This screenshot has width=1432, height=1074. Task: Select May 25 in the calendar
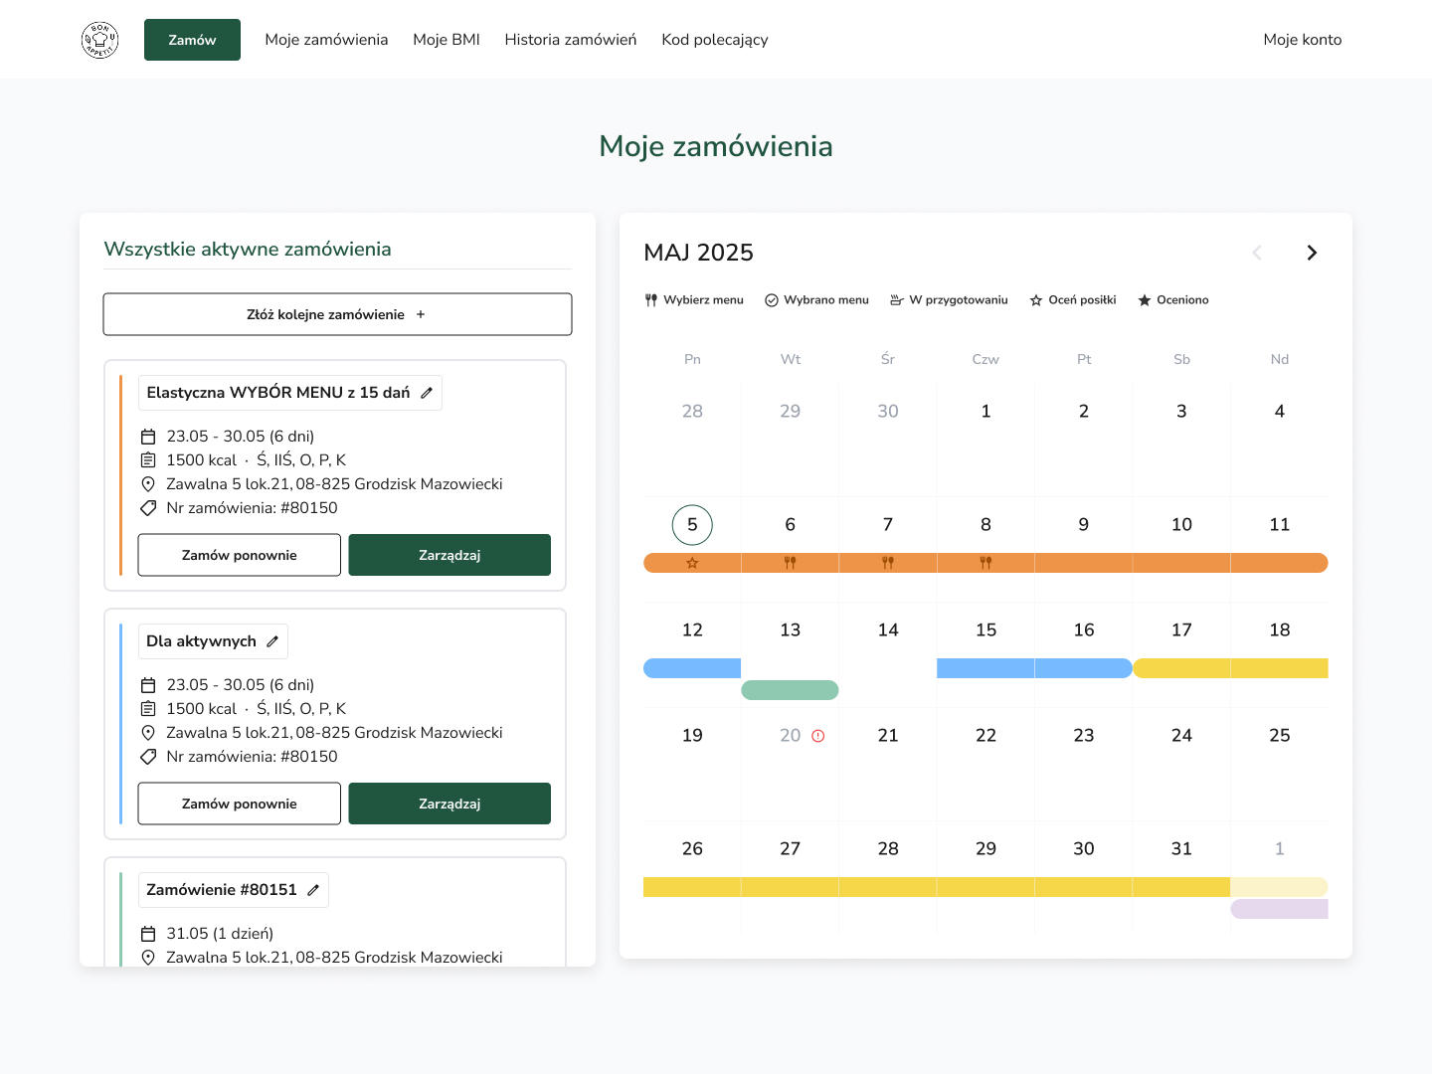(1279, 736)
